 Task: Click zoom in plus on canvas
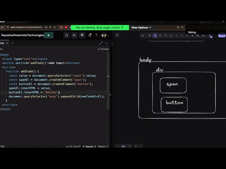(130, 146)
